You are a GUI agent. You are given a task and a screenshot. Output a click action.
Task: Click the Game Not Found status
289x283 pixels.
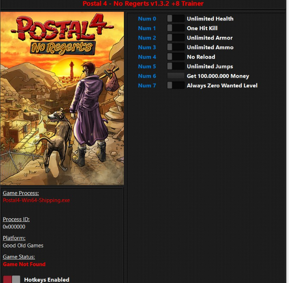(24, 264)
